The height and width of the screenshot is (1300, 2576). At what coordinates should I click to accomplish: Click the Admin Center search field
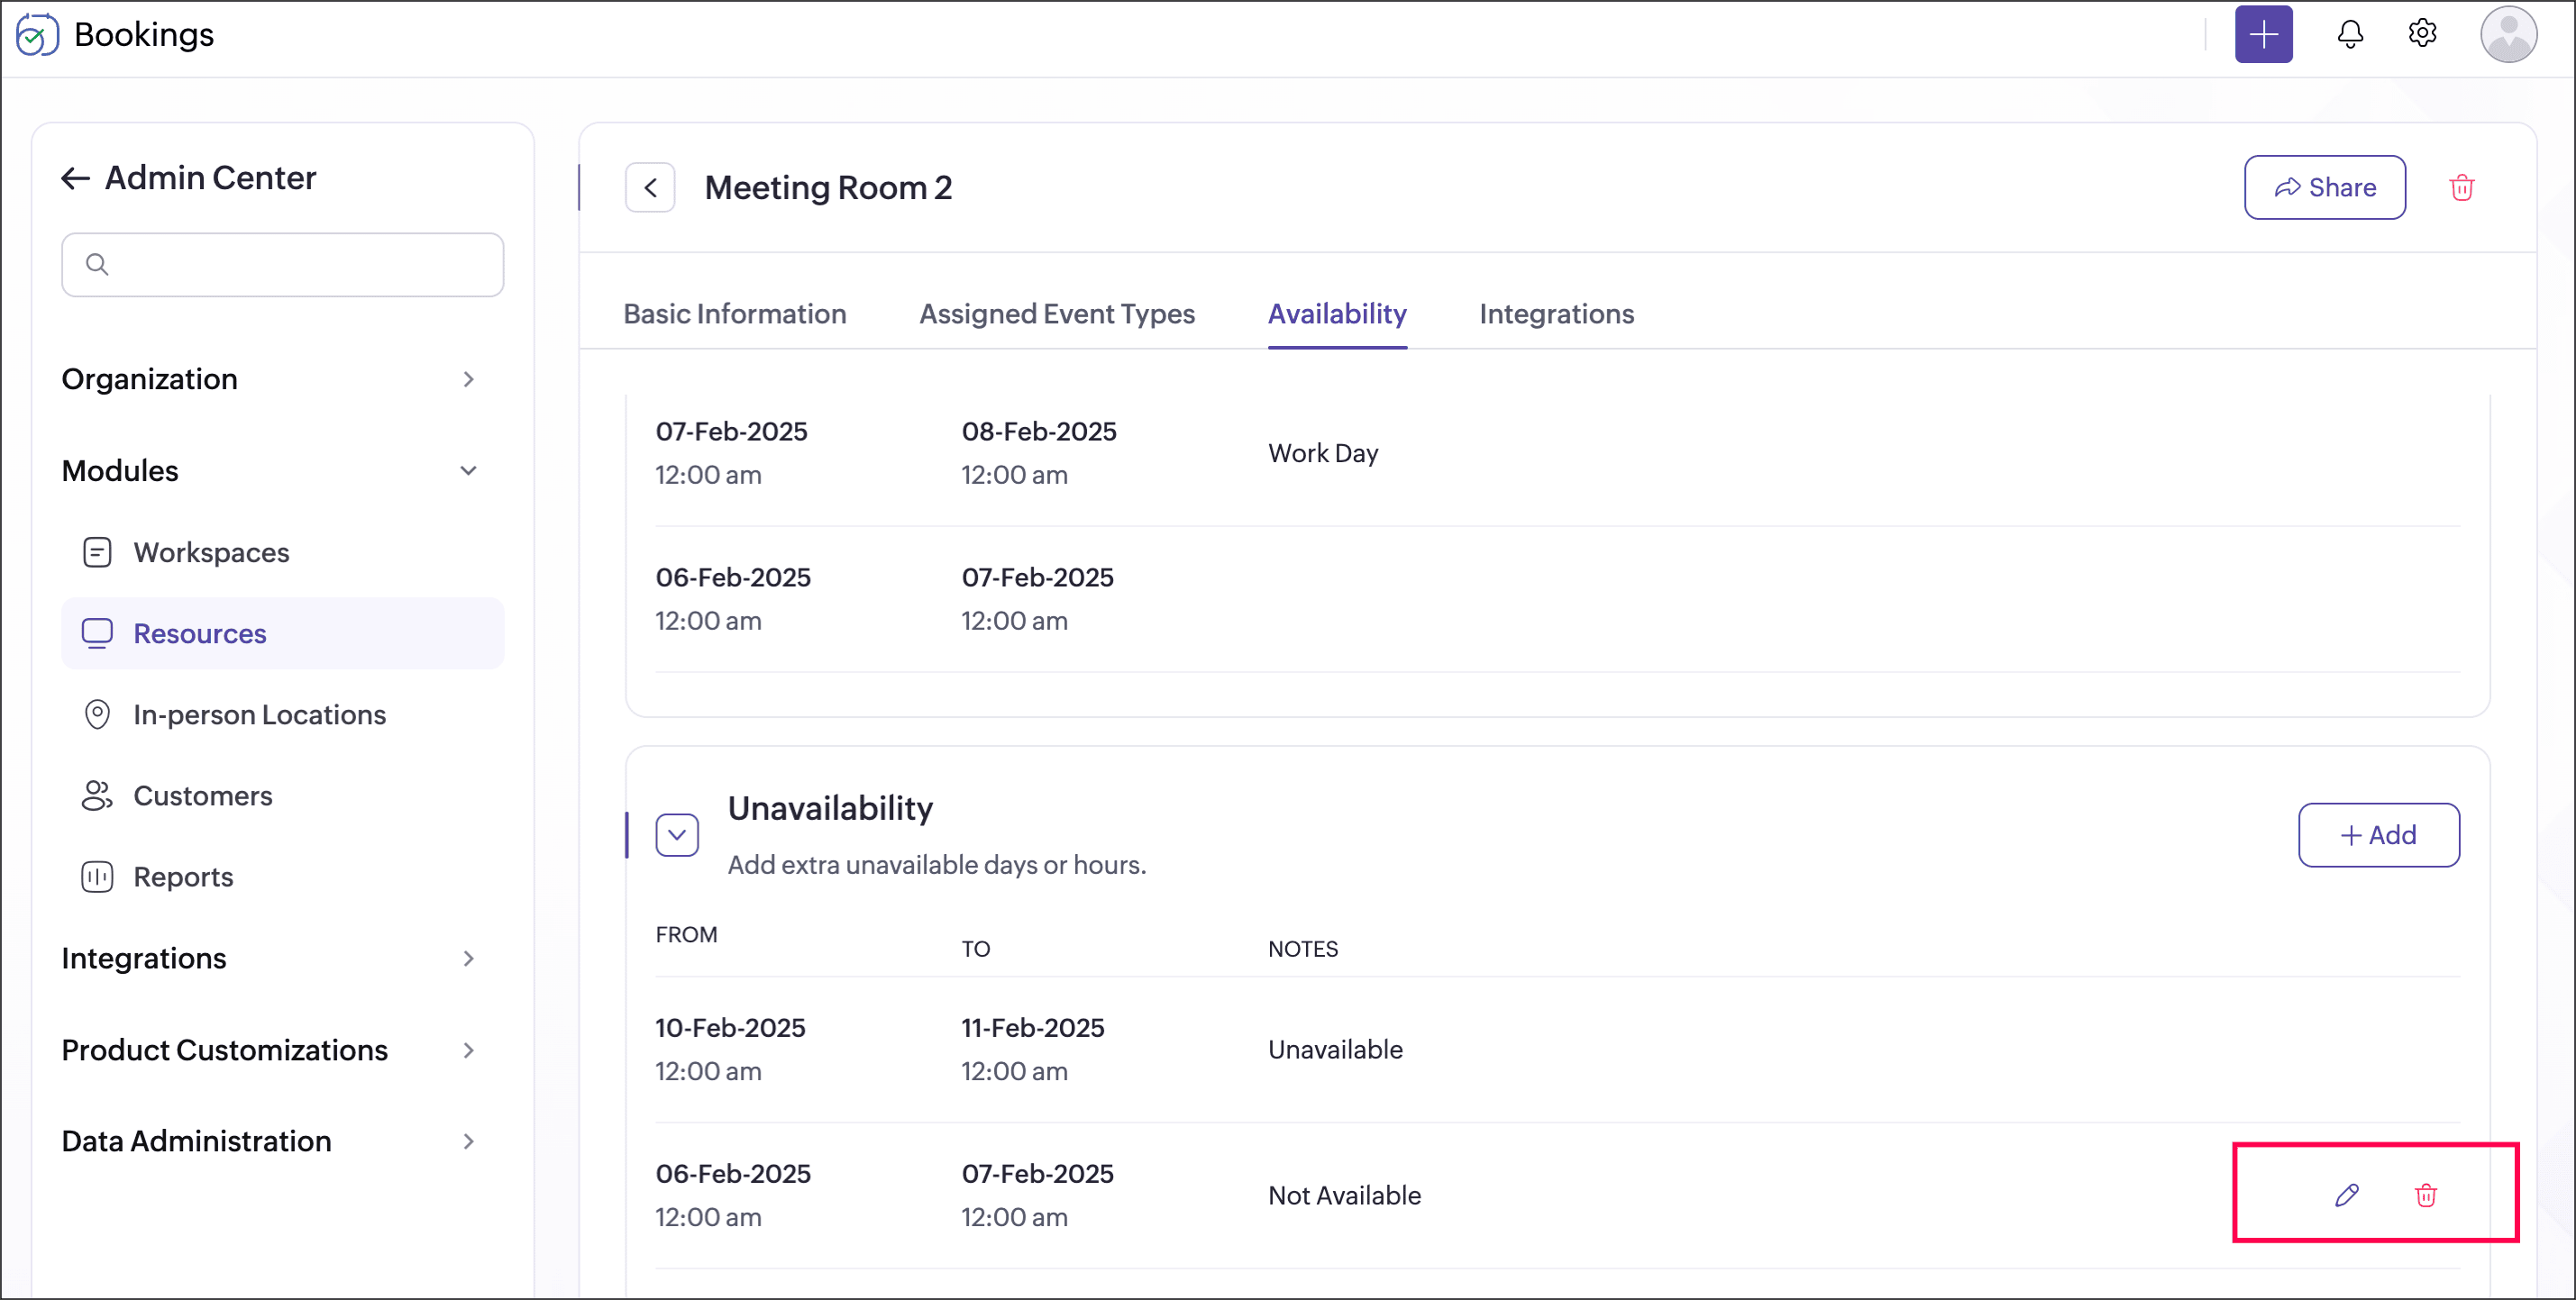coord(282,265)
